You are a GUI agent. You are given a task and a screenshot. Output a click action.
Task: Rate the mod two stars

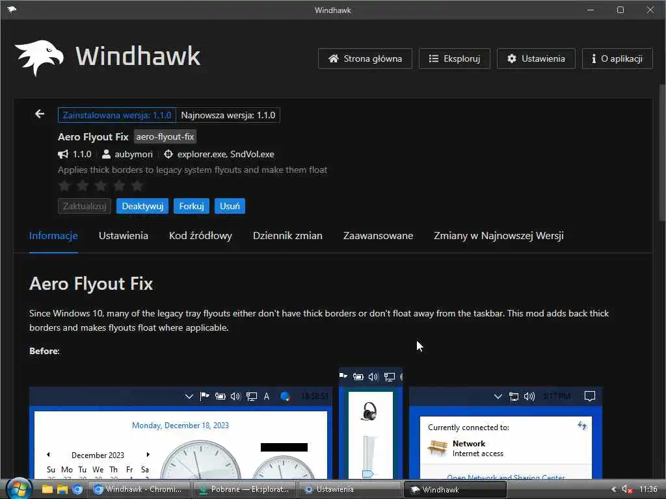[x=83, y=185]
